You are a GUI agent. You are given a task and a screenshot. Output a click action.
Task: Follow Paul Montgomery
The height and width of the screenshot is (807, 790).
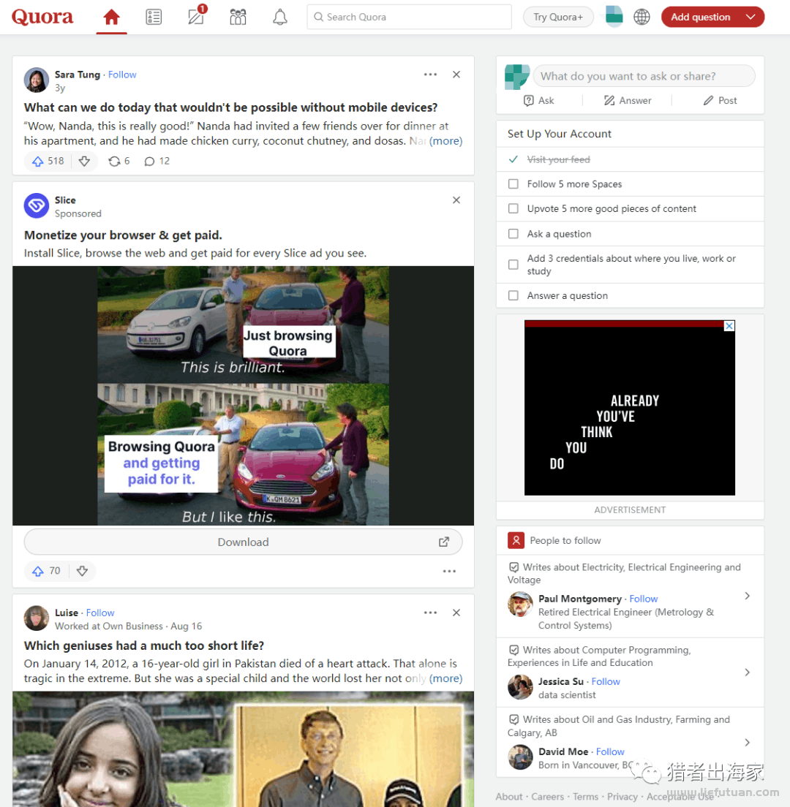point(643,599)
